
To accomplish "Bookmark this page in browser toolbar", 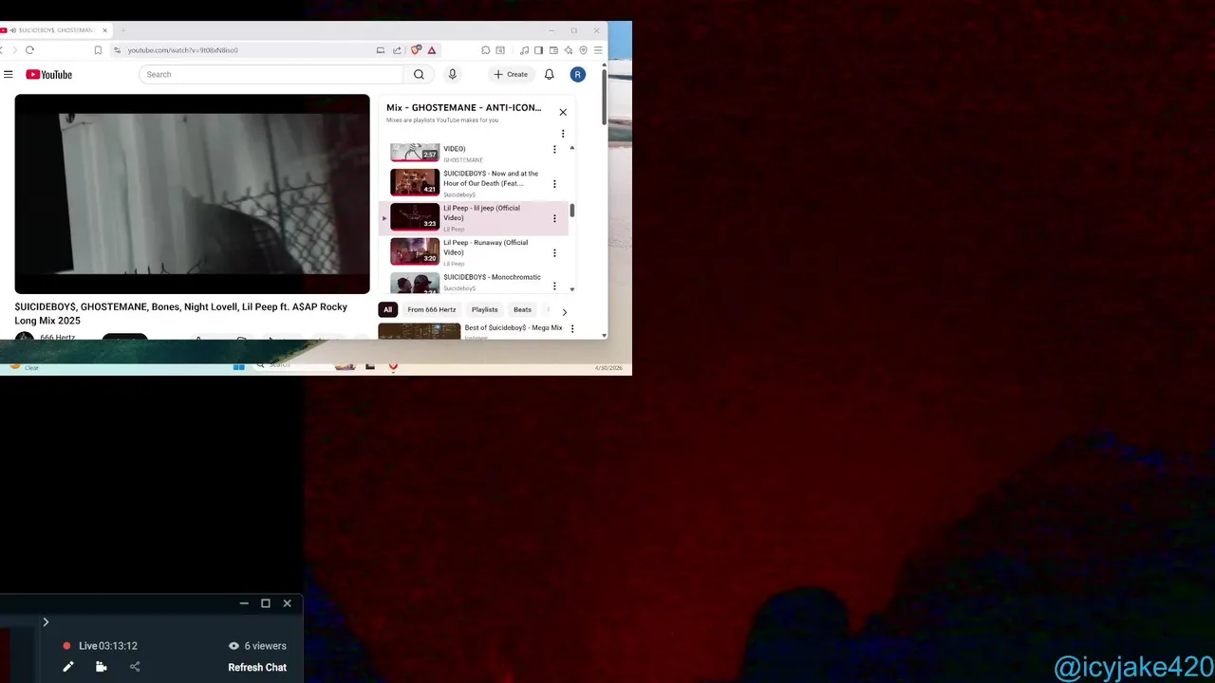I will coord(98,49).
